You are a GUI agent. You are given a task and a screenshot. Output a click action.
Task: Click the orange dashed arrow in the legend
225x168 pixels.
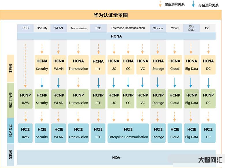160,4
